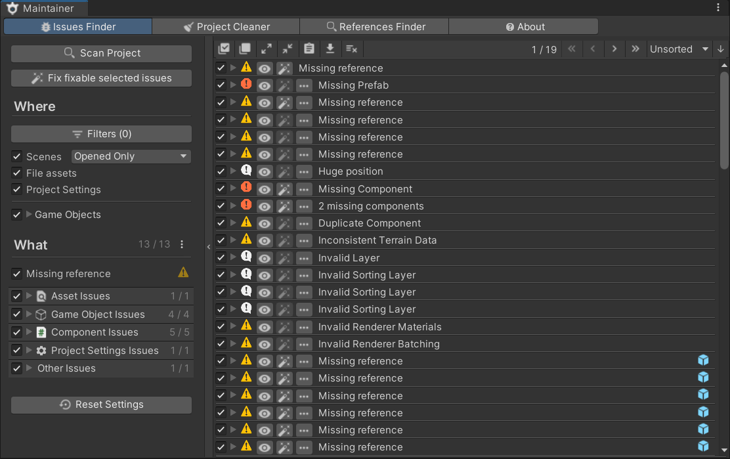Uncheck the Project Settings checkbox

coord(17,189)
